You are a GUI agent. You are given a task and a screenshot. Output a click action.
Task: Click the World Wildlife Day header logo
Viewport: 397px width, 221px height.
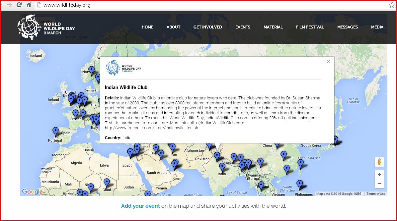coord(46,27)
